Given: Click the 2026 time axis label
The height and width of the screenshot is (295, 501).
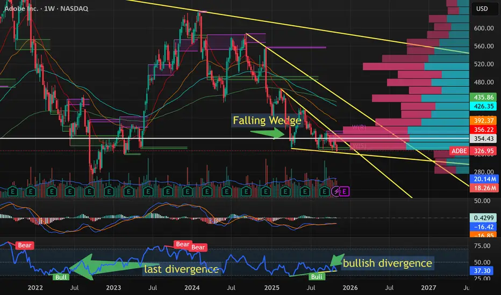Looking at the screenshot, I should pos(350,287).
